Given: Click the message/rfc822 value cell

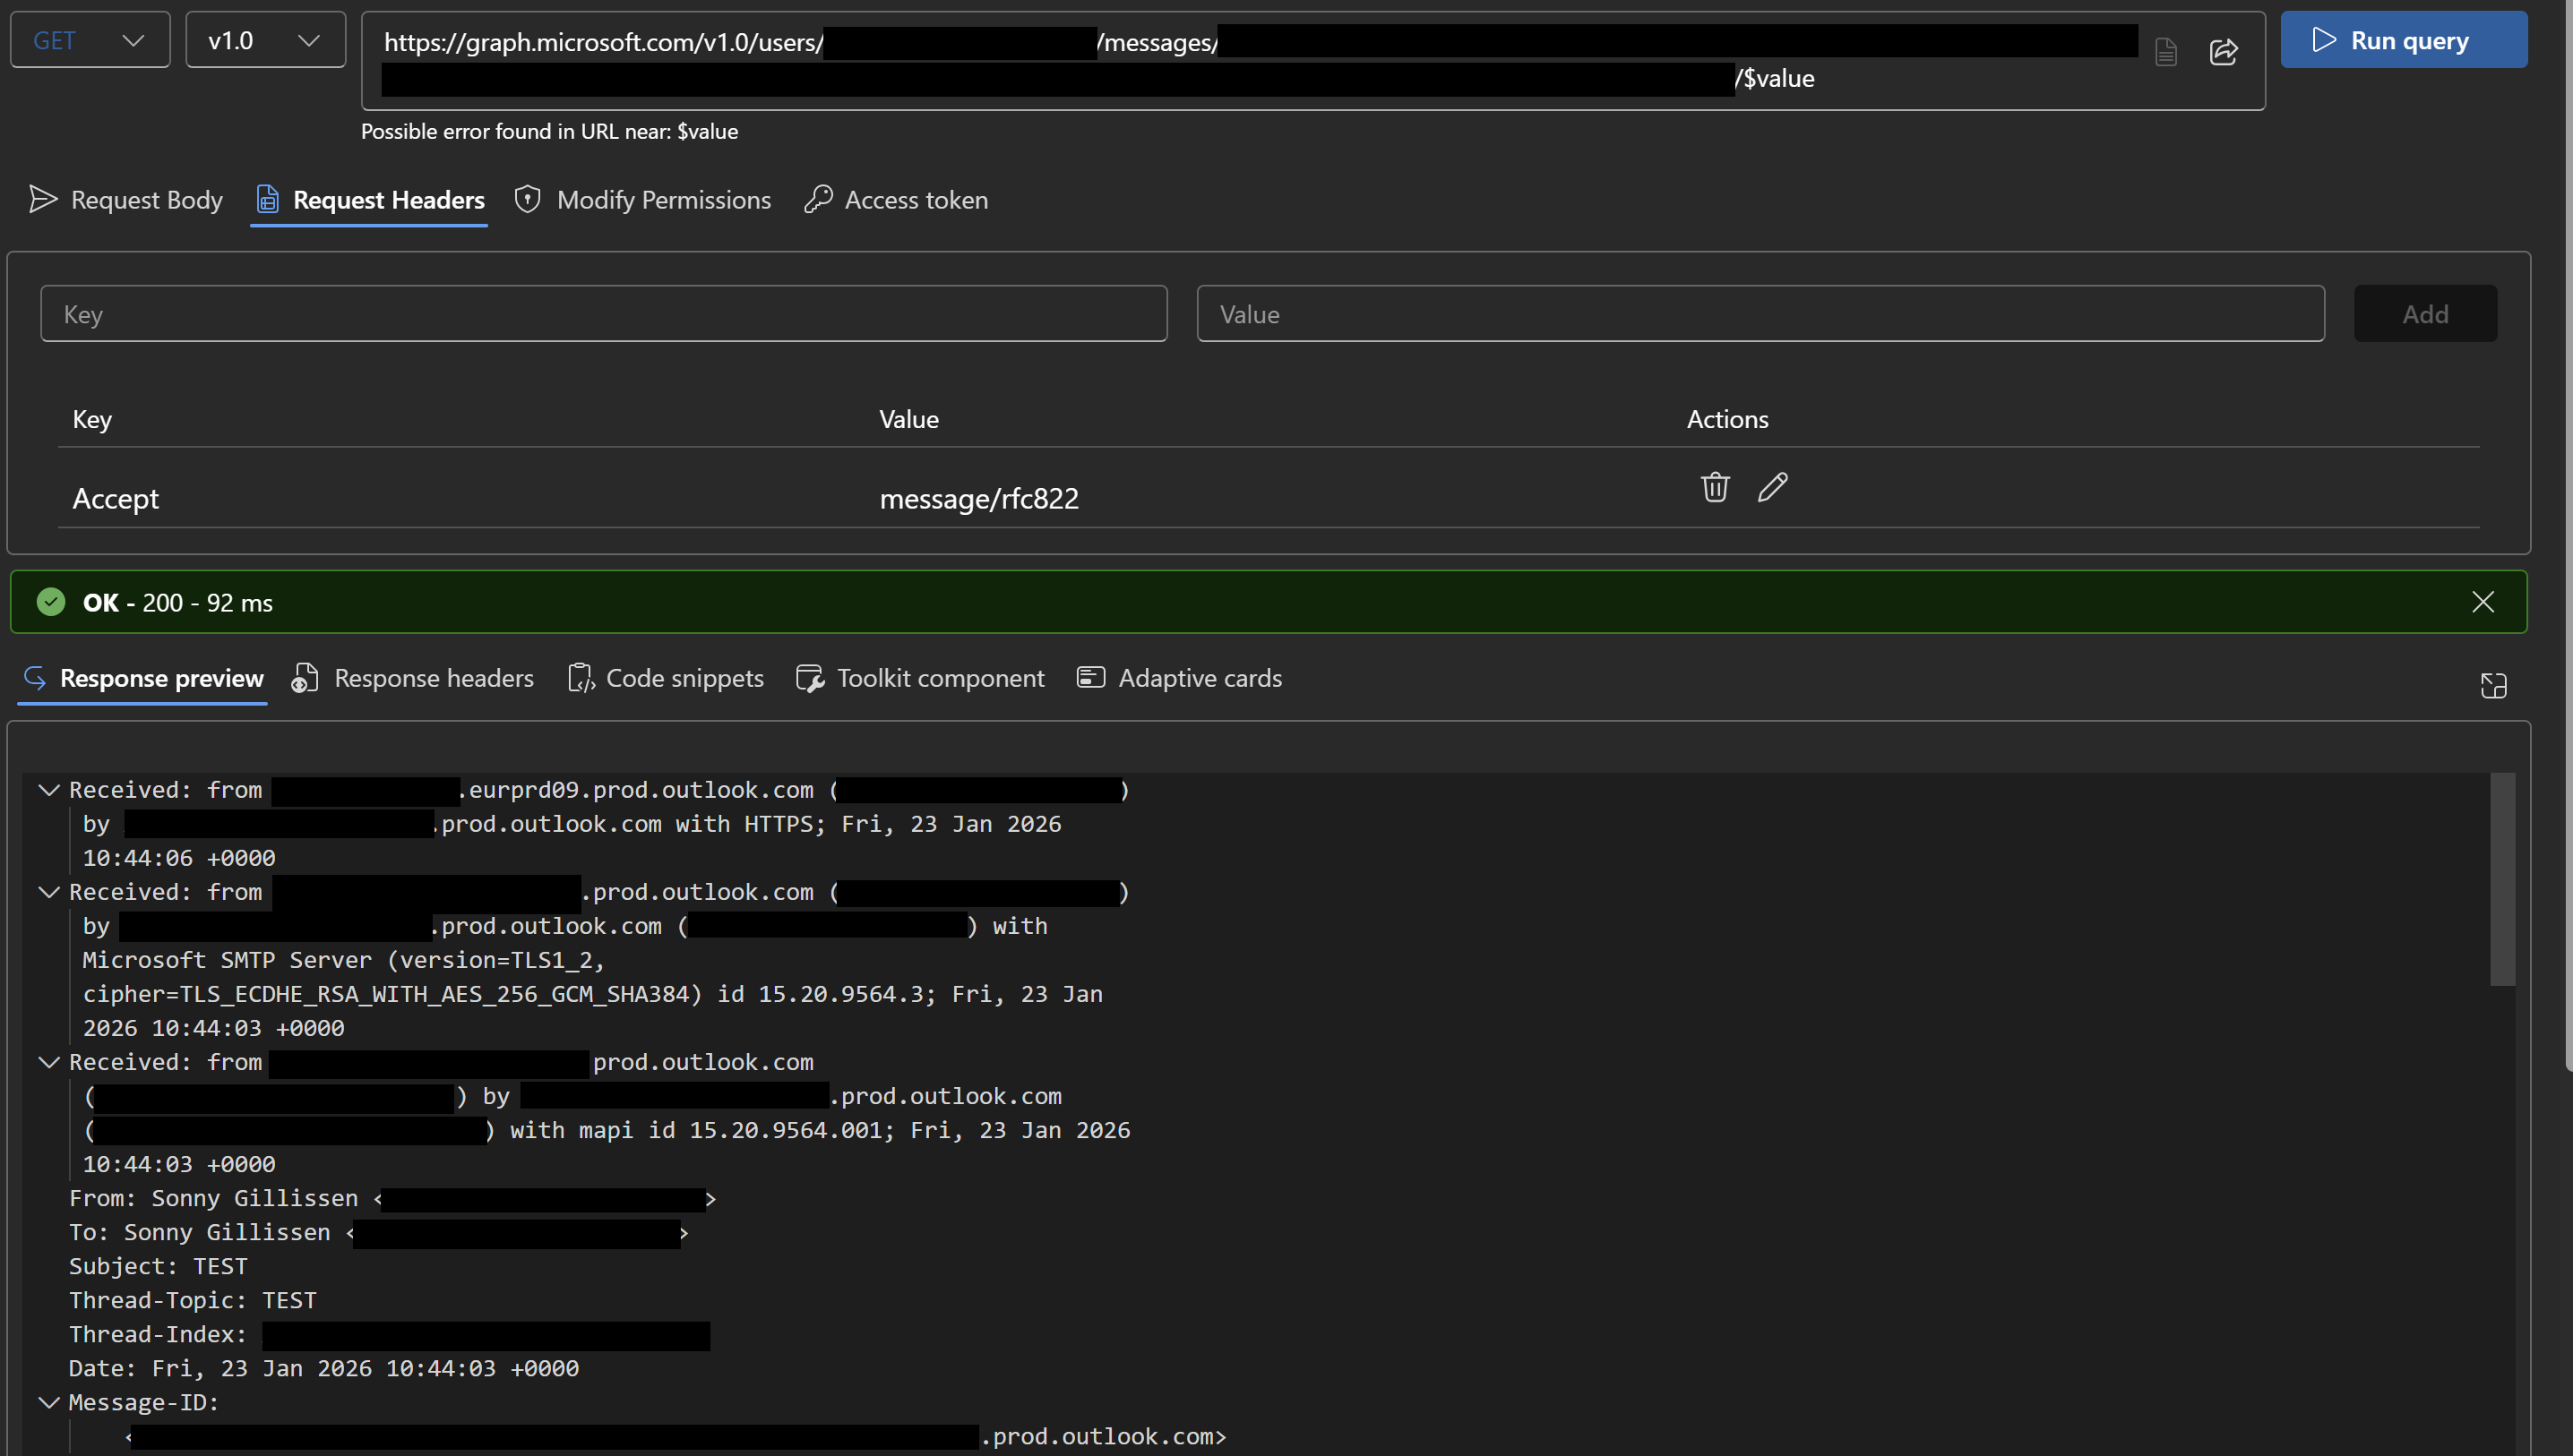Looking at the screenshot, I should [978, 498].
